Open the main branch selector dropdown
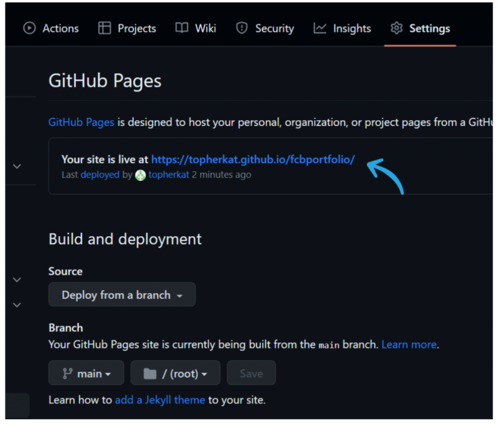 pyautogui.click(x=86, y=373)
